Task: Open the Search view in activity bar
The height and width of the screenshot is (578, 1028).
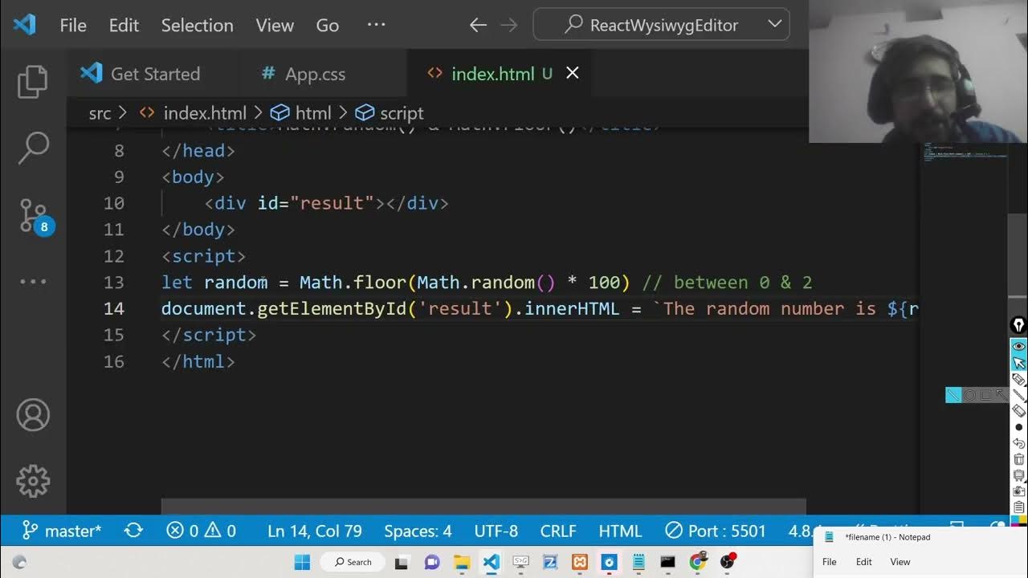Action: 33,149
